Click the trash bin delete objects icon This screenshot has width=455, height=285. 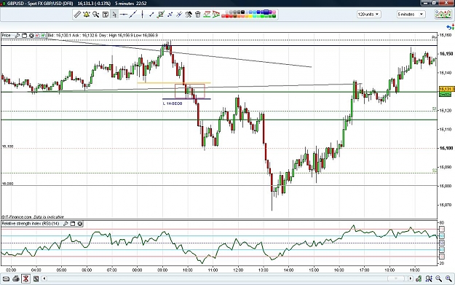click(x=198, y=15)
